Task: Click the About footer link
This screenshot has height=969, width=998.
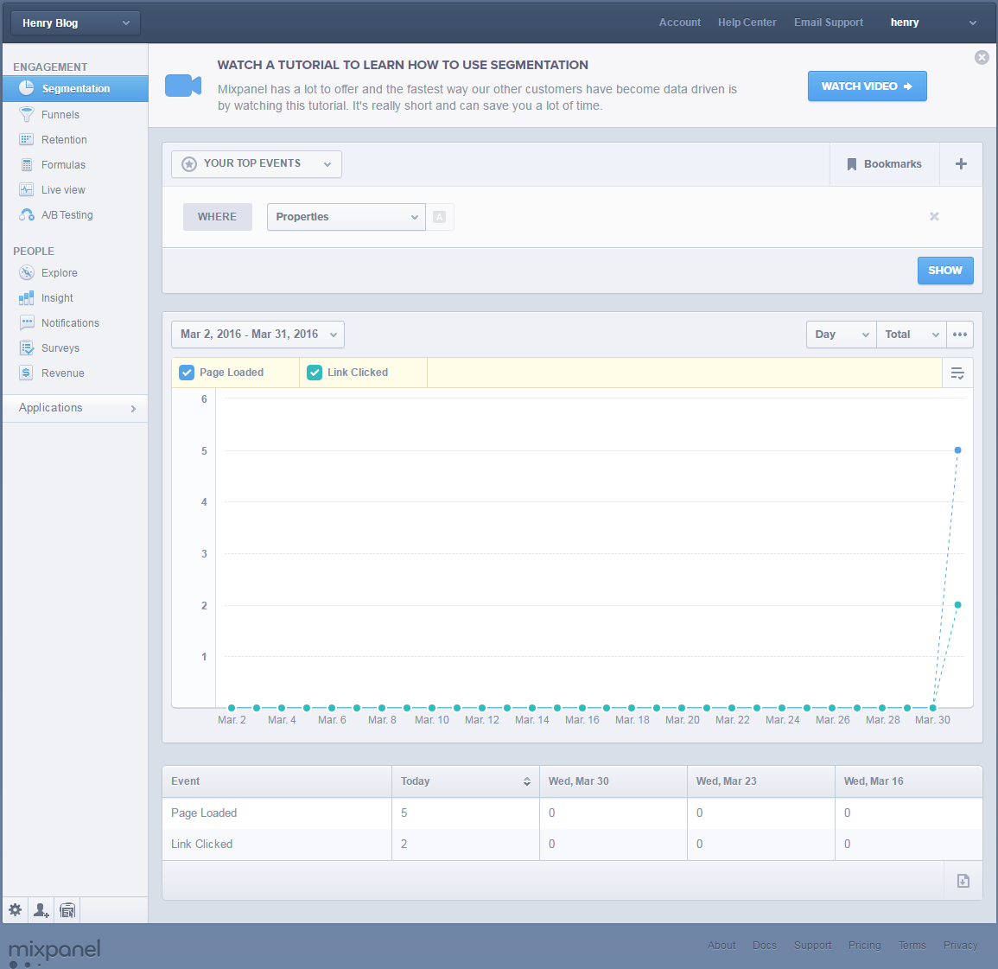Action: (x=721, y=945)
